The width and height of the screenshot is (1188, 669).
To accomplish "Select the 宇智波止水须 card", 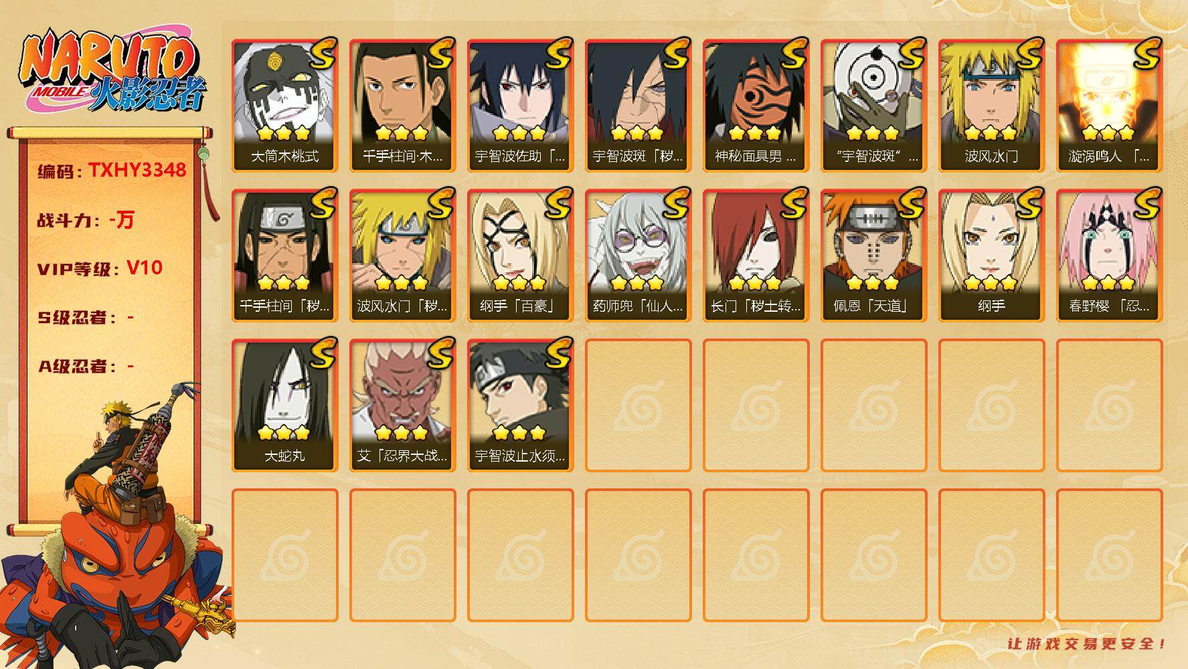I will (520, 405).
